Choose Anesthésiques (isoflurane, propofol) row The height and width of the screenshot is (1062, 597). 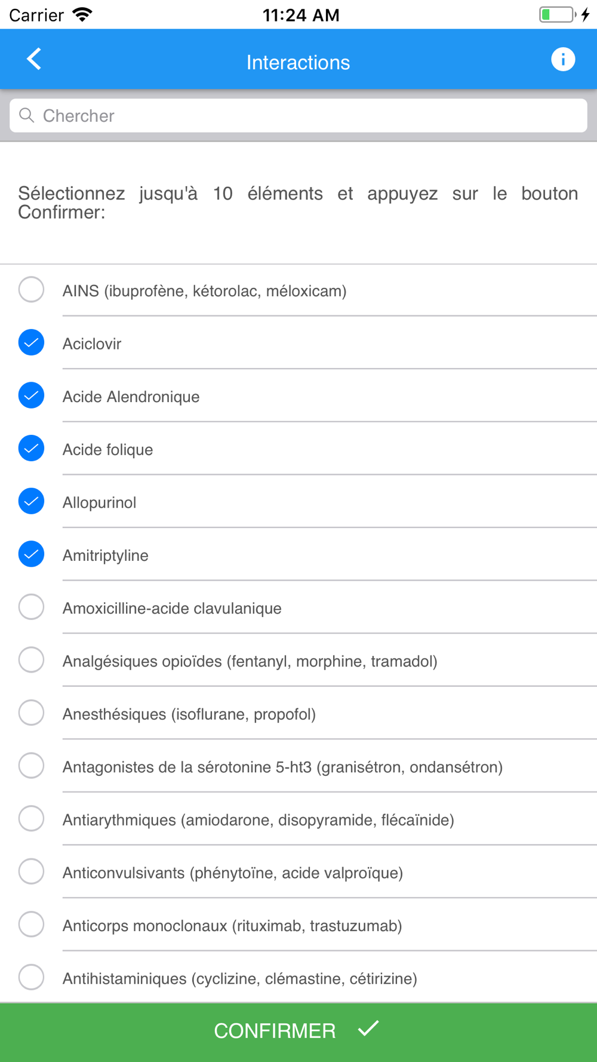point(298,713)
